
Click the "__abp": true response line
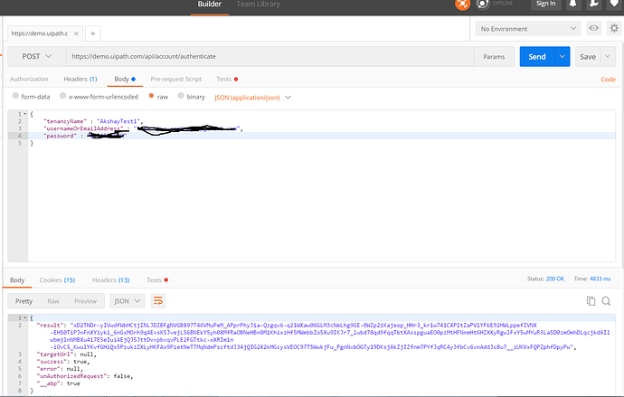(59, 383)
